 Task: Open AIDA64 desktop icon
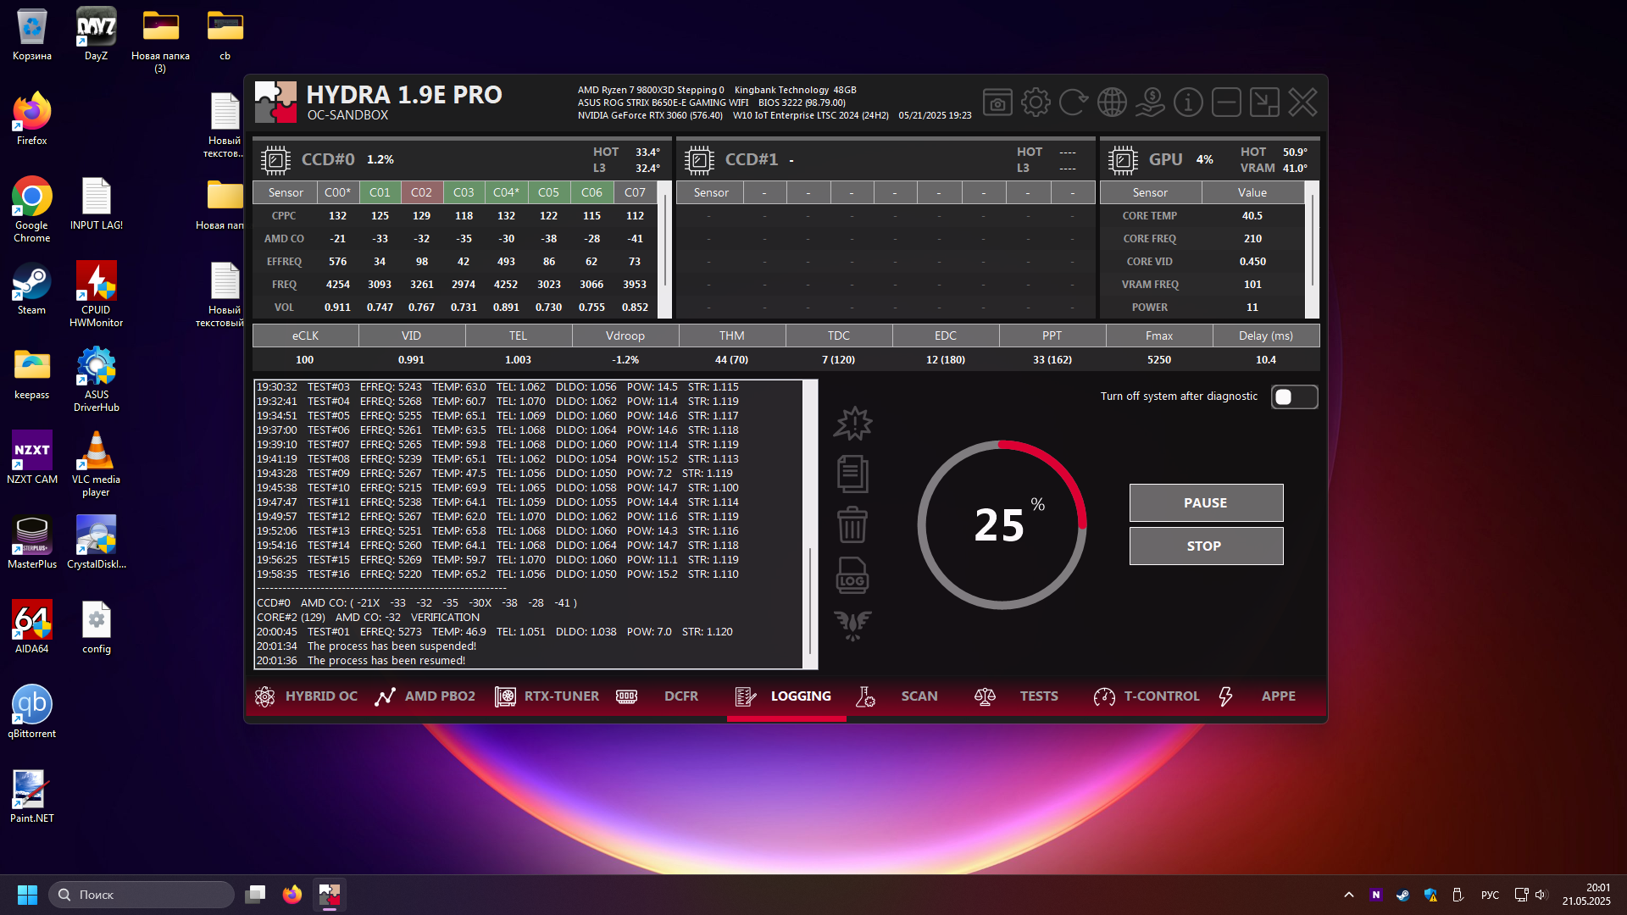click(x=32, y=627)
